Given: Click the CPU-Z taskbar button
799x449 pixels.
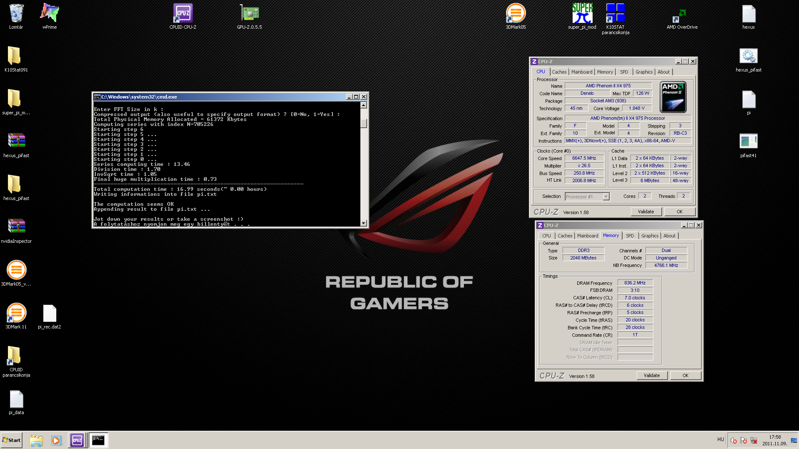Looking at the screenshot, I should coord(77,440).
